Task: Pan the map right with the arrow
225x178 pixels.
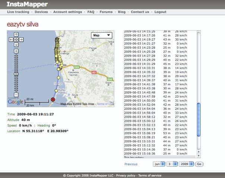Action: tap(21, 39)
